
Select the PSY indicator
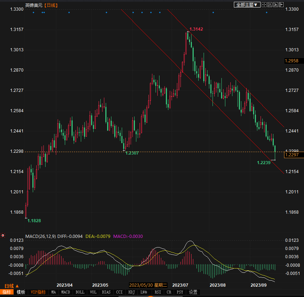[x=180, y=292]
